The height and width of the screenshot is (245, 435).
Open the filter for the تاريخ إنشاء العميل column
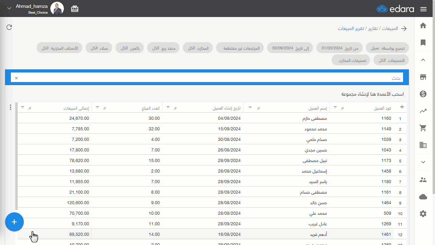click(168, 107)
